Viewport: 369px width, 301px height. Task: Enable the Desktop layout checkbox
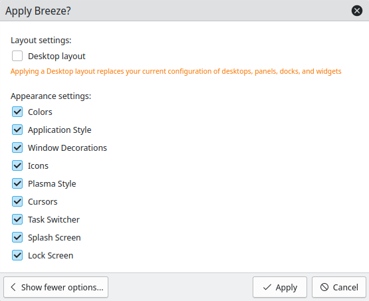17,56
